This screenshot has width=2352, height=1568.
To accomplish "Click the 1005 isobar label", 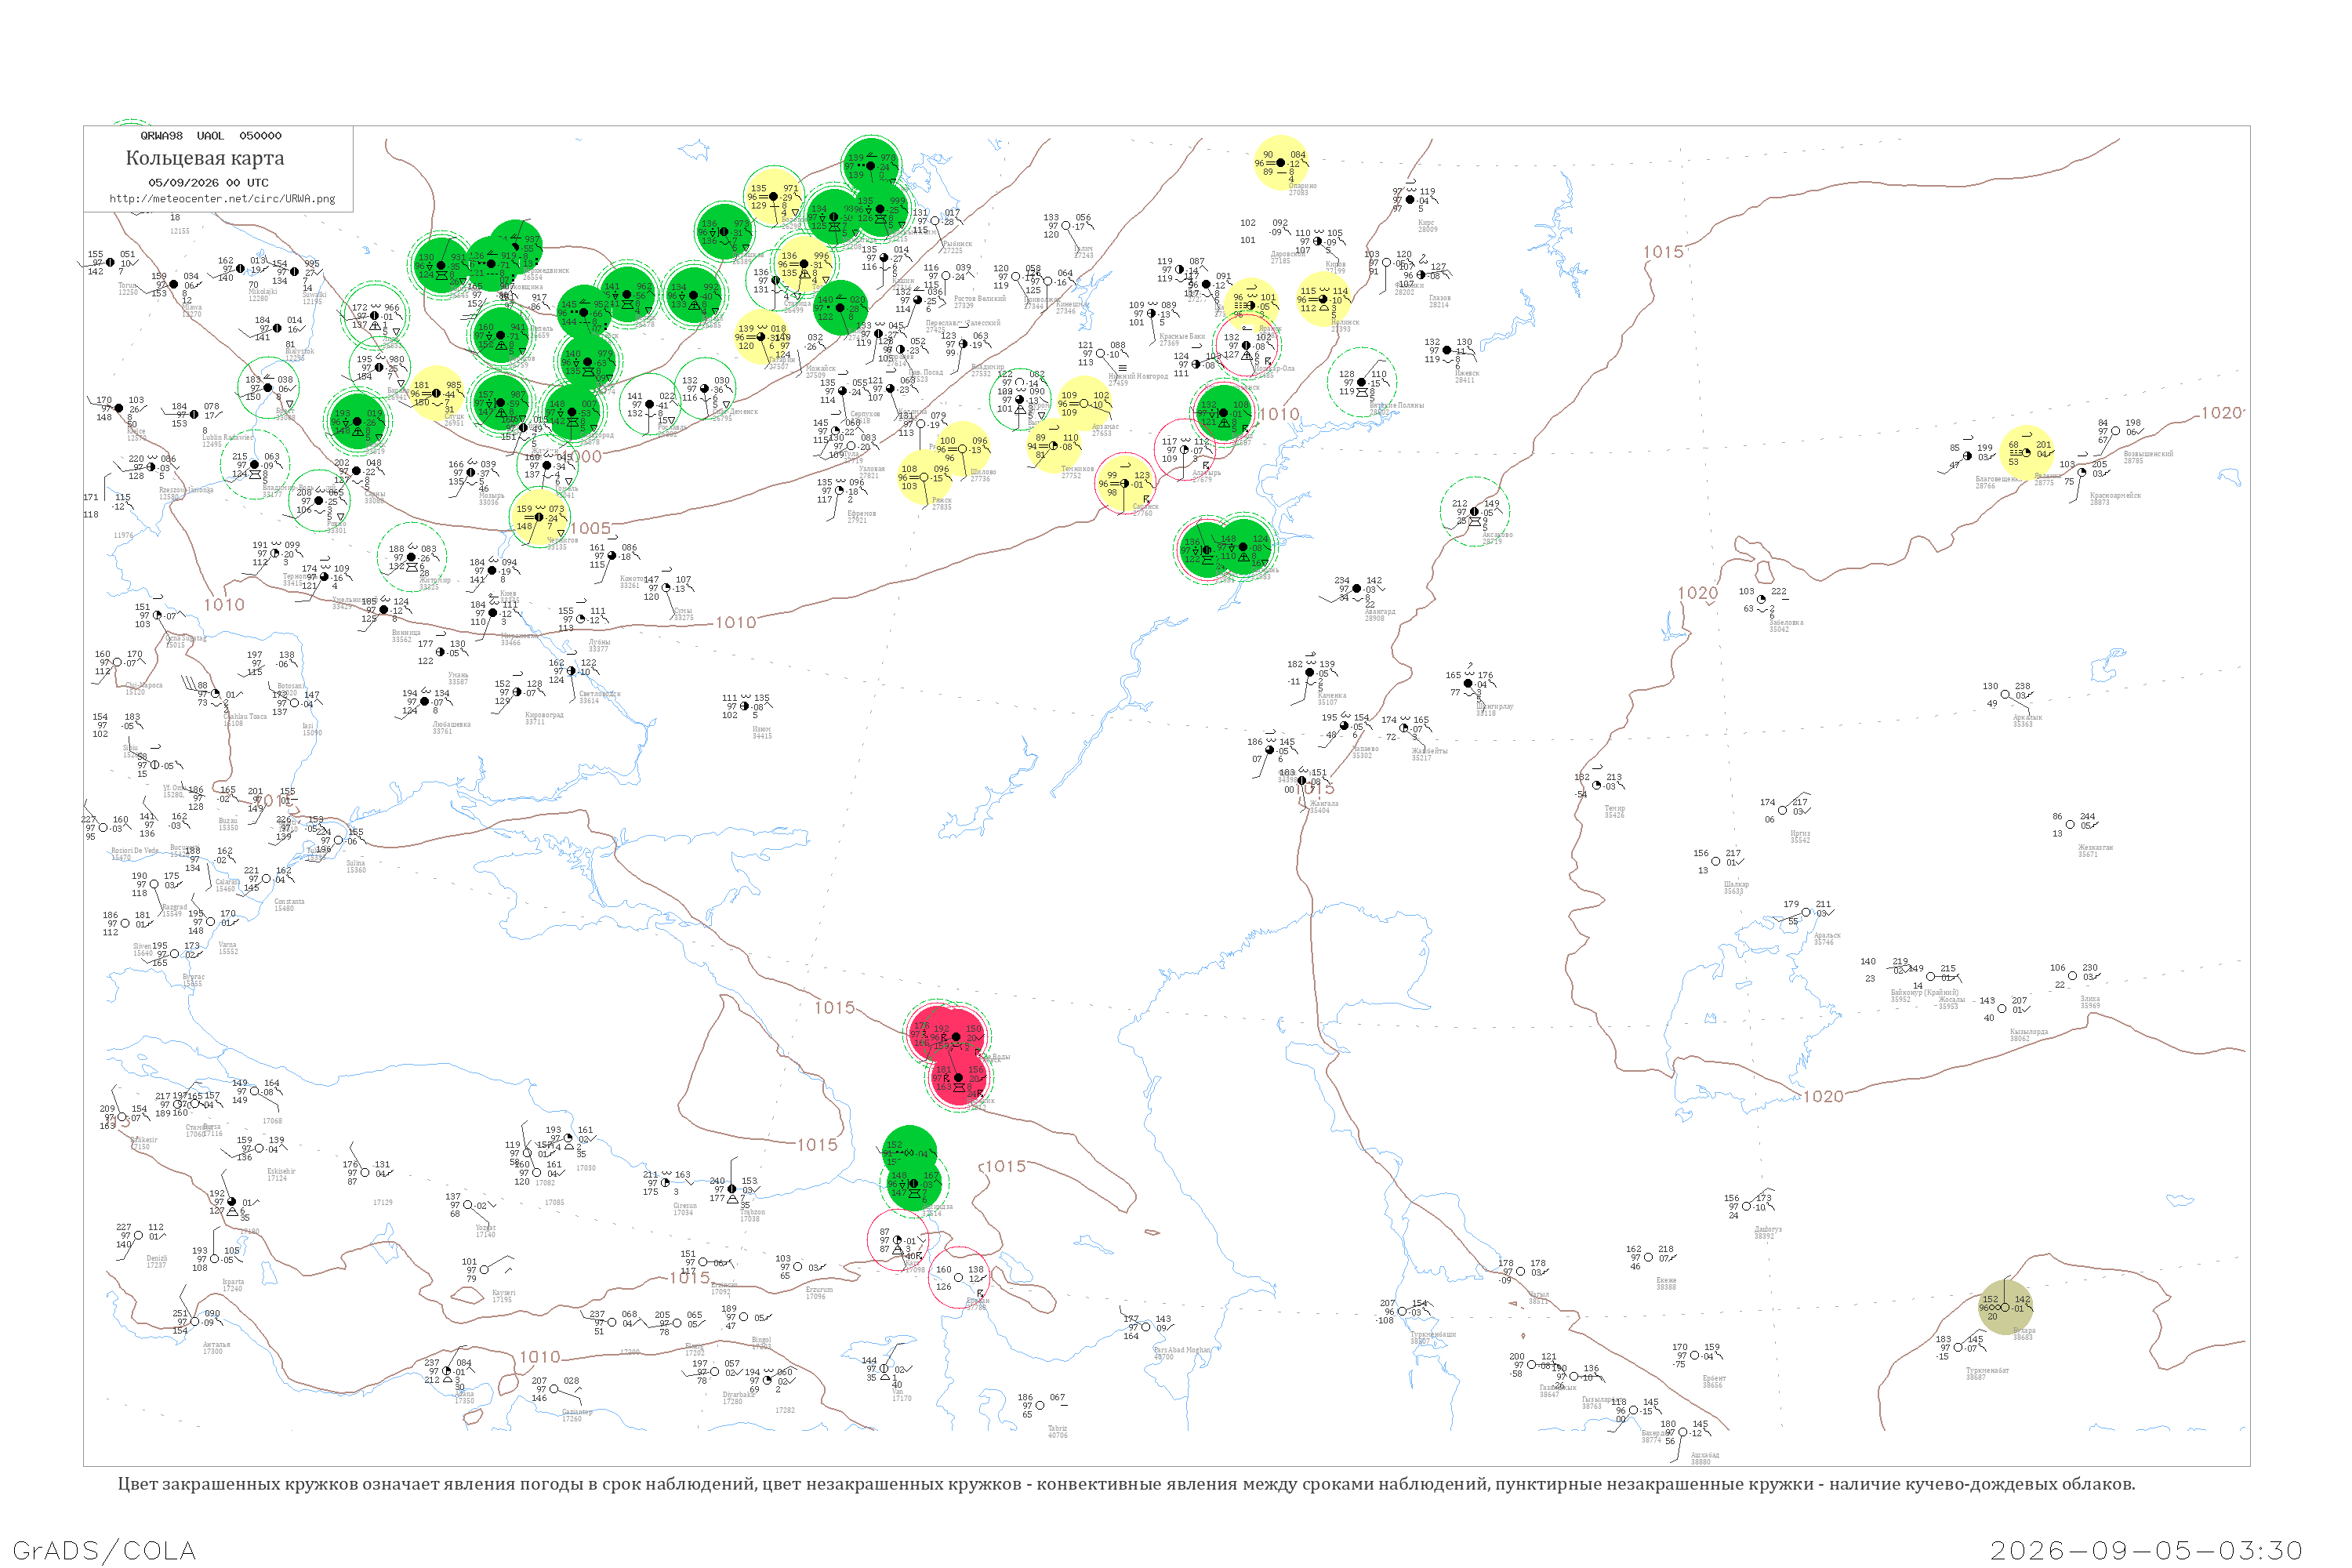I will [590, 529].
